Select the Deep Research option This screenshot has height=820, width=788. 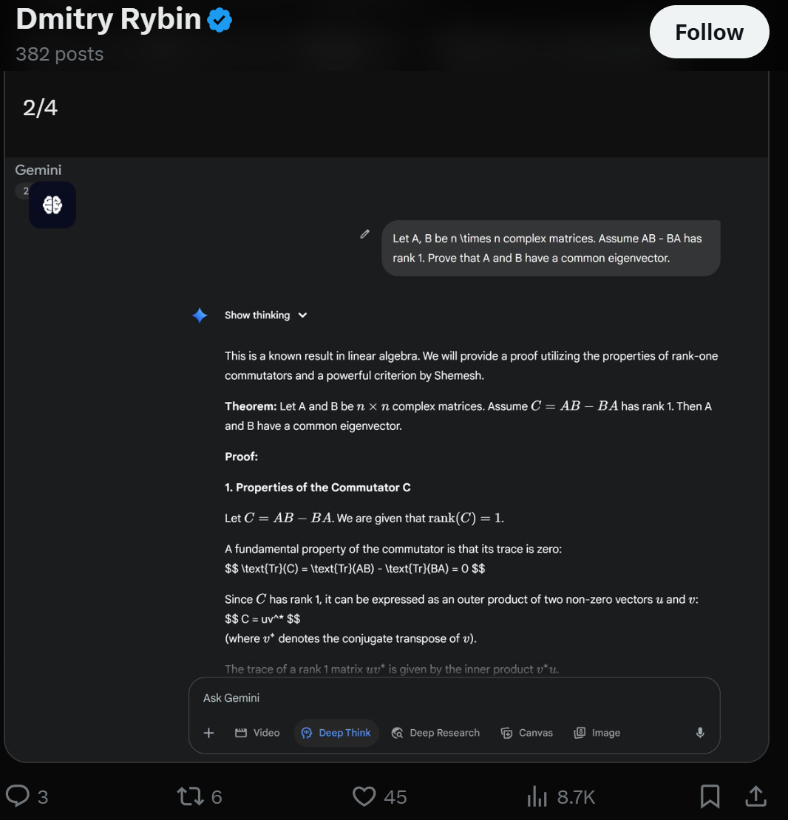[x=435, y=733]
